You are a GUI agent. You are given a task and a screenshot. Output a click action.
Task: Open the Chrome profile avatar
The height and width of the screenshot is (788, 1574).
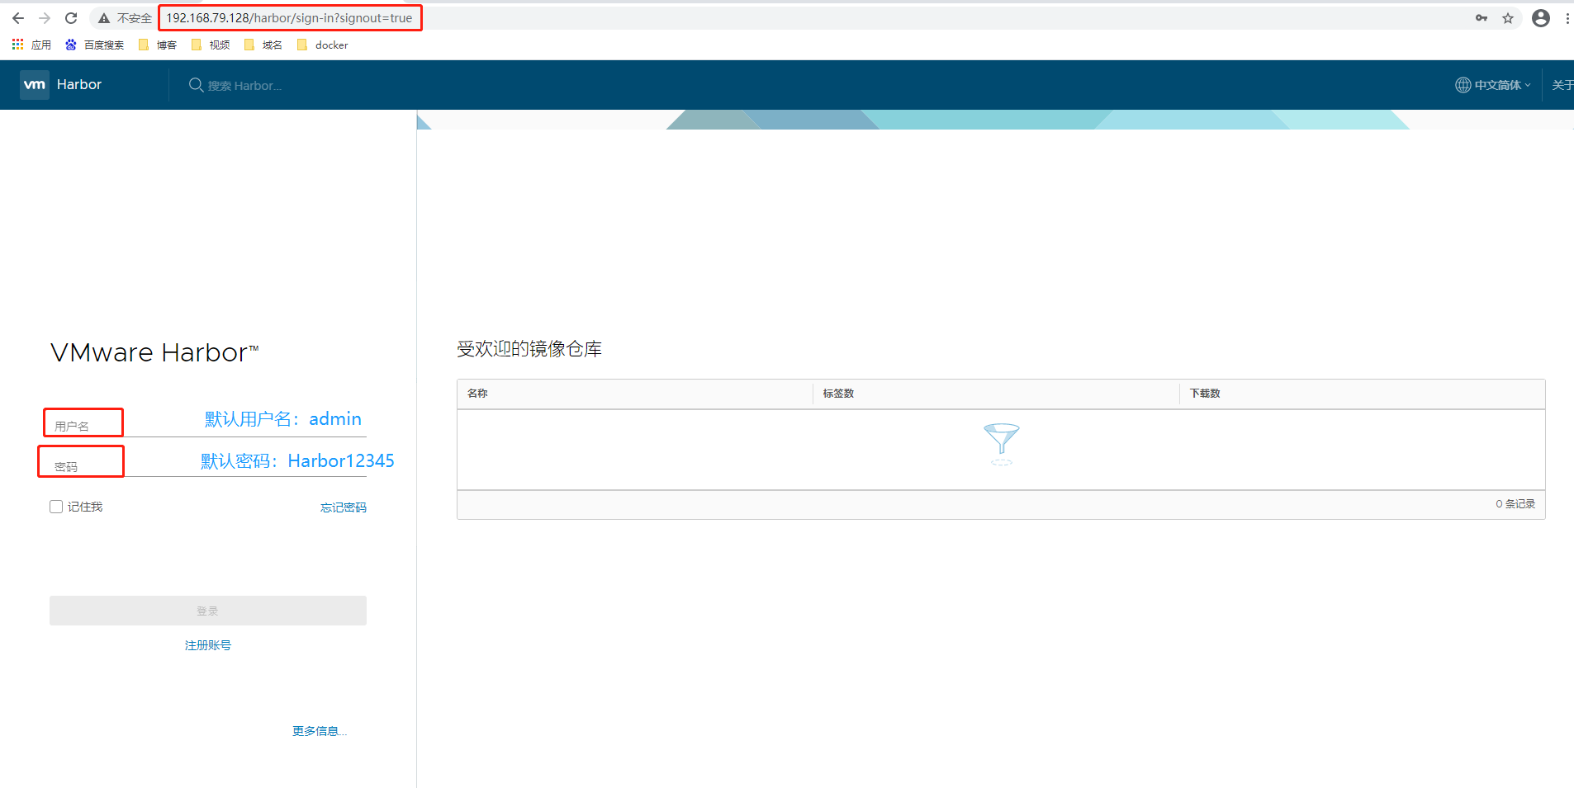(1541, 18)
